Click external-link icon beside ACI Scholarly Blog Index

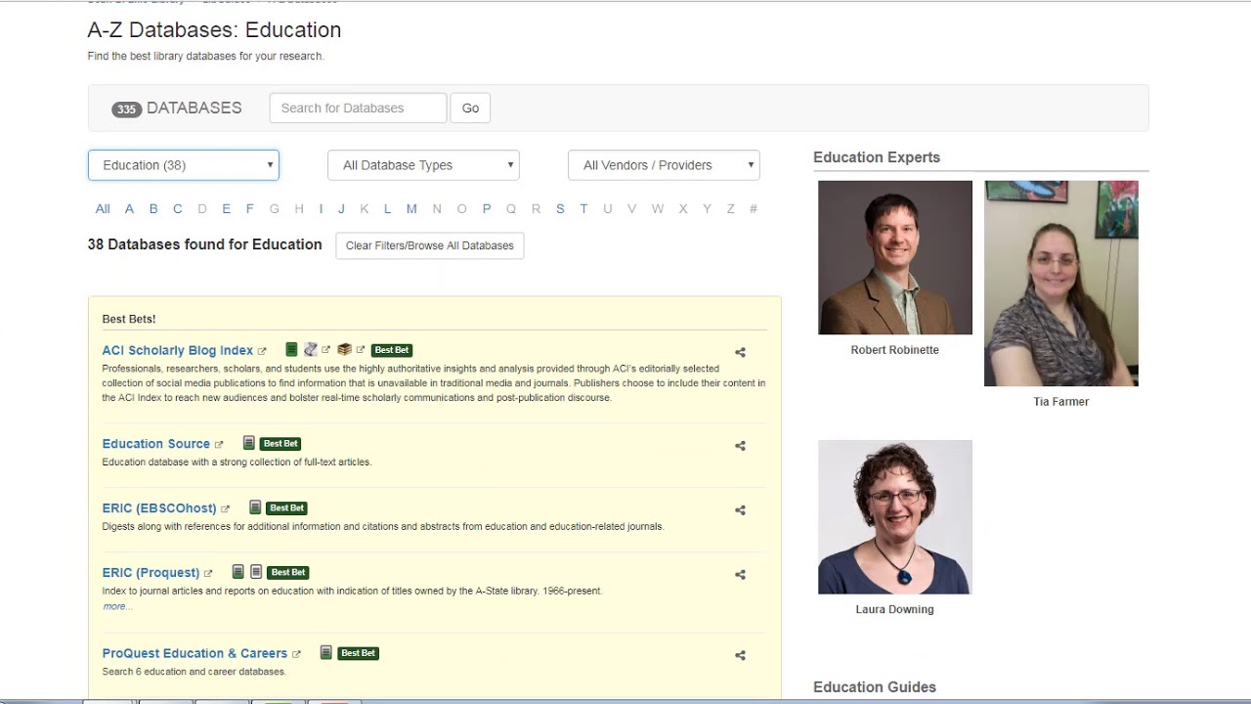[262, 351]
